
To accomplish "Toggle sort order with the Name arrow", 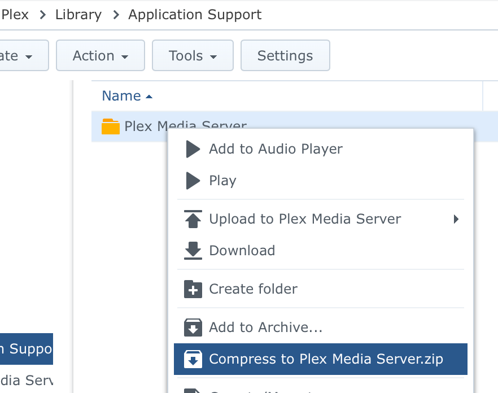I will click(149, 97).
